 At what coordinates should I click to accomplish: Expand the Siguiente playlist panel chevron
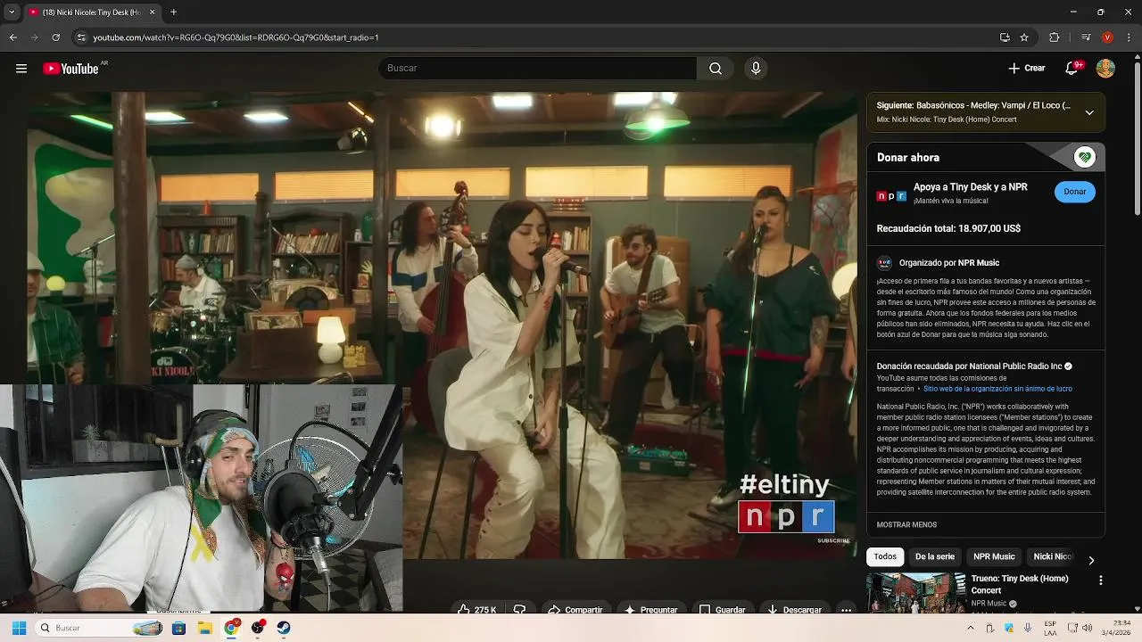click(x=1089, y=112)
